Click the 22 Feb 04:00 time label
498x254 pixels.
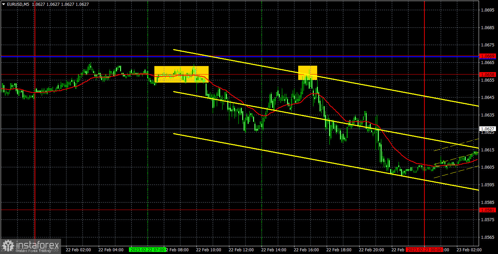point(111,250)
